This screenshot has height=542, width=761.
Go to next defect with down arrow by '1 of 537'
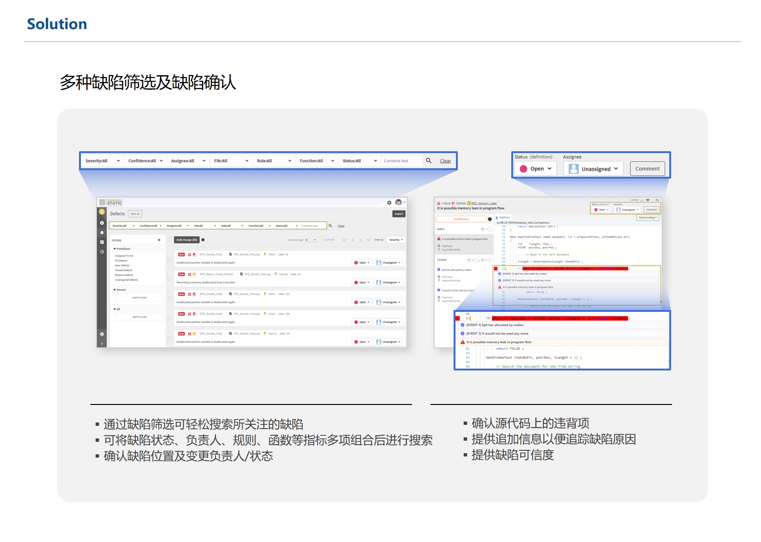coord(648,200)
